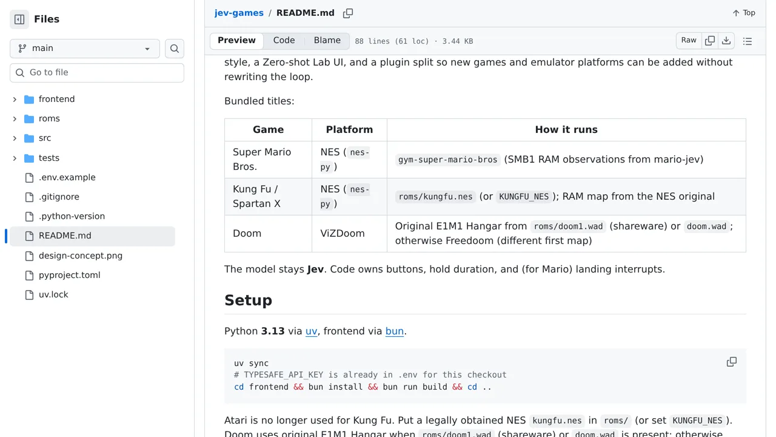Expand the frontend folder chevron
The image size is (776, 437).
click(15, 99)
